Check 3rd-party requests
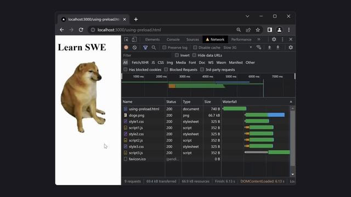 pyautogui.click(x=202, y=69)
